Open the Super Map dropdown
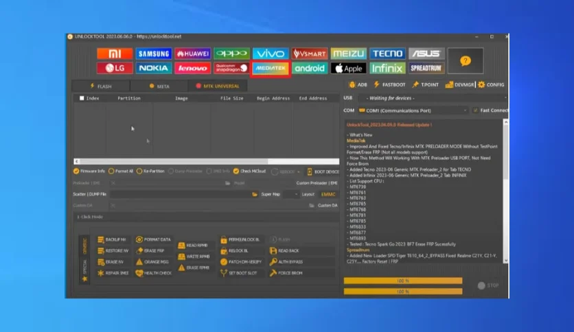574x332 pixels. coord(291,194)
